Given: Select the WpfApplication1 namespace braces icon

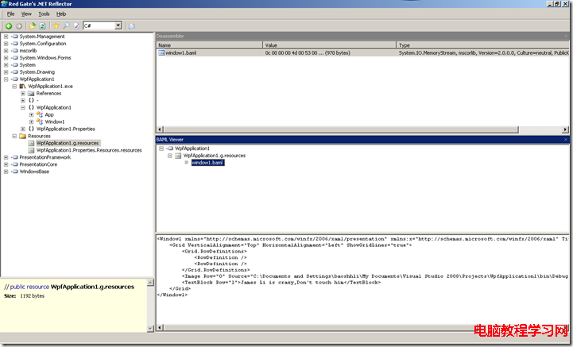Looking at the screenshot, I should pos(31,108).
